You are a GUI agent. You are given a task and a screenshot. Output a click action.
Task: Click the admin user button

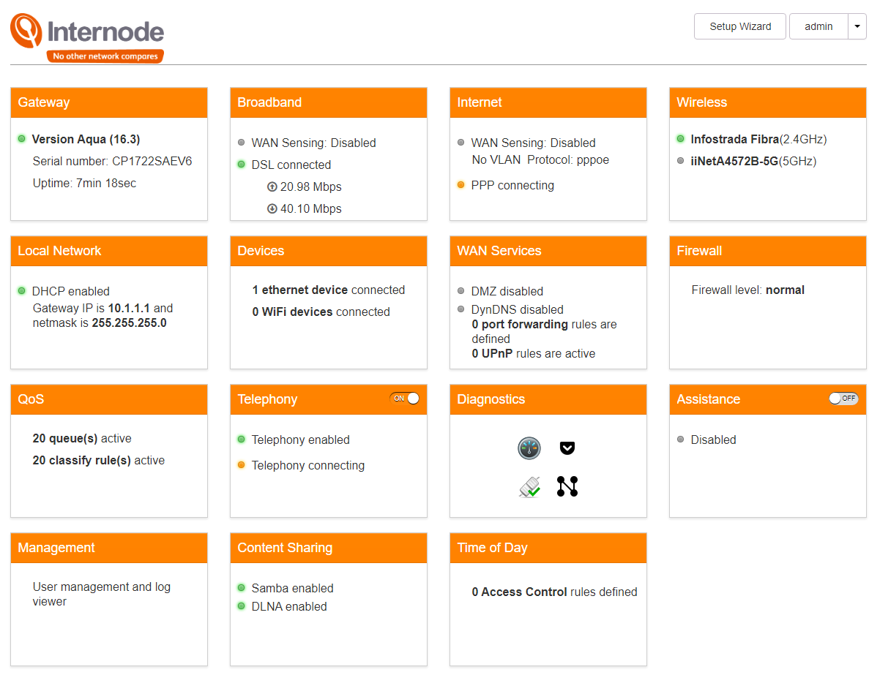pos(818,26)
